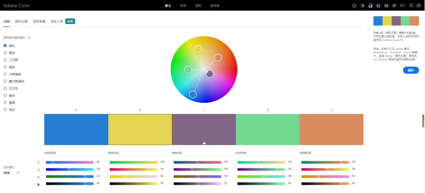Click the page vertical scrollbar thumb
Screen dimensions: 425x193
coord(423,121)
